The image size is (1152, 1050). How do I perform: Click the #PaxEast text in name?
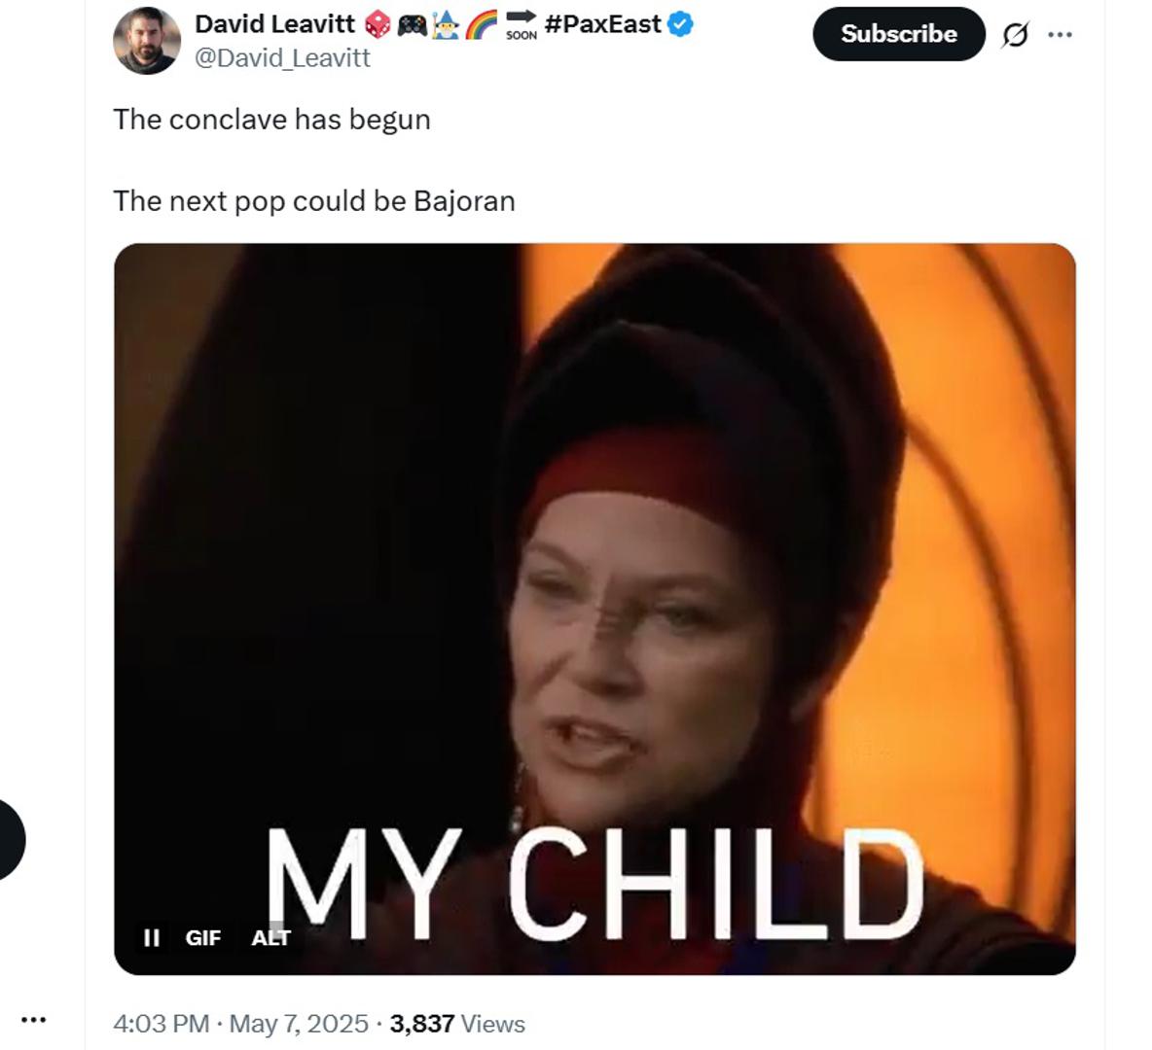point(603,24)
